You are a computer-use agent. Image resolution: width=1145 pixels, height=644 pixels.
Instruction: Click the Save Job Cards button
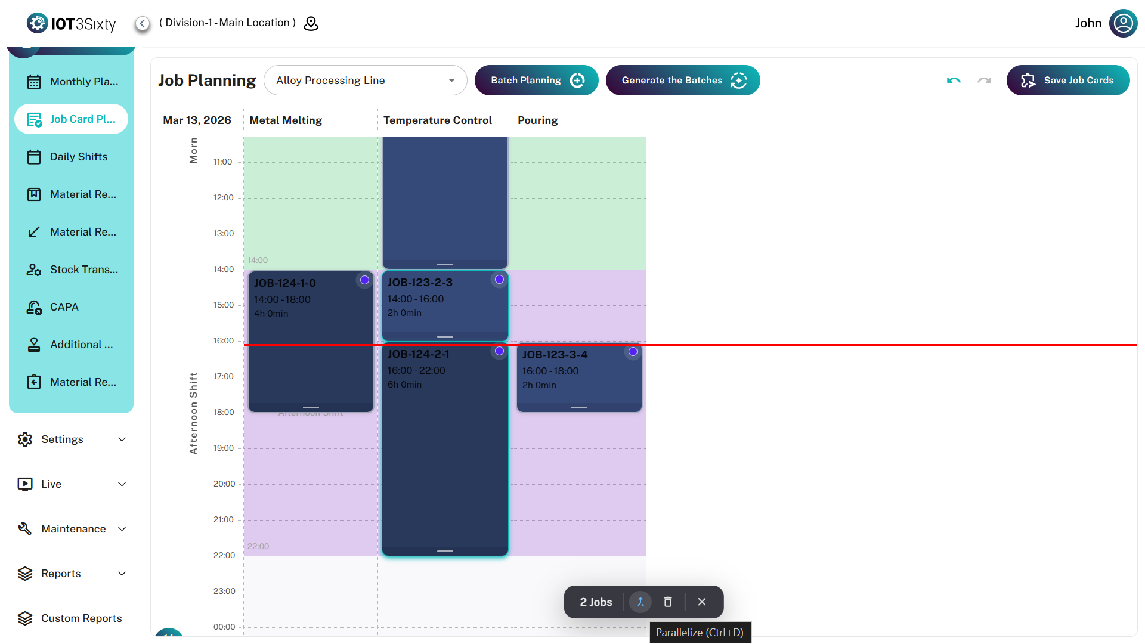pyautogui.click(x=1067, y=80)
